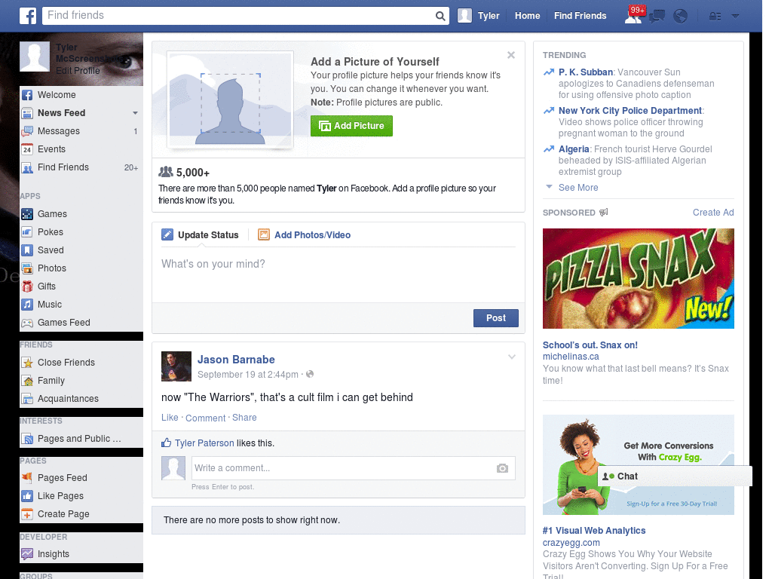Click the Family house icon
The width and height of the screenshot is (772, 579).
point(27,381)
